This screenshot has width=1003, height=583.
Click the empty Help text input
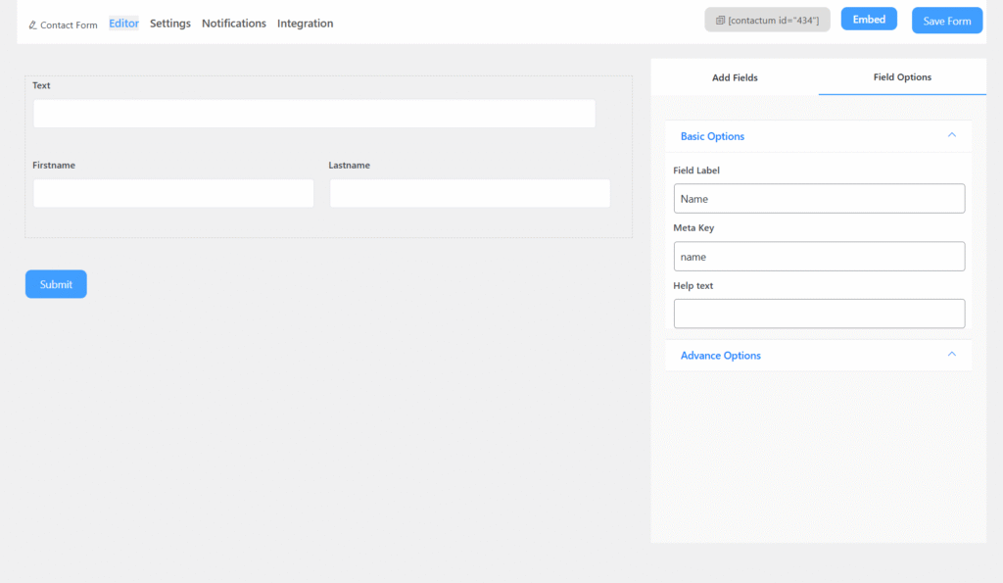pos(819,314)
